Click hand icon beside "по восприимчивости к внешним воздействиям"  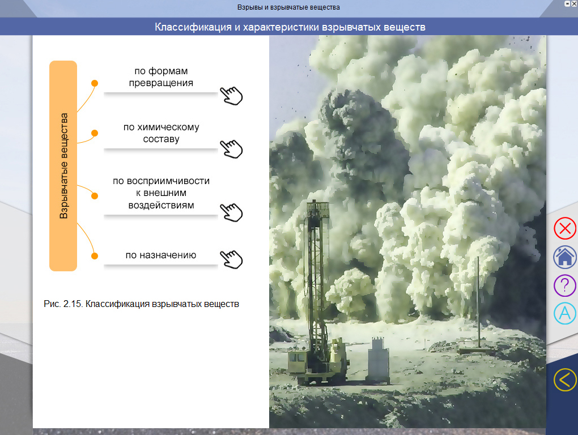231,212
